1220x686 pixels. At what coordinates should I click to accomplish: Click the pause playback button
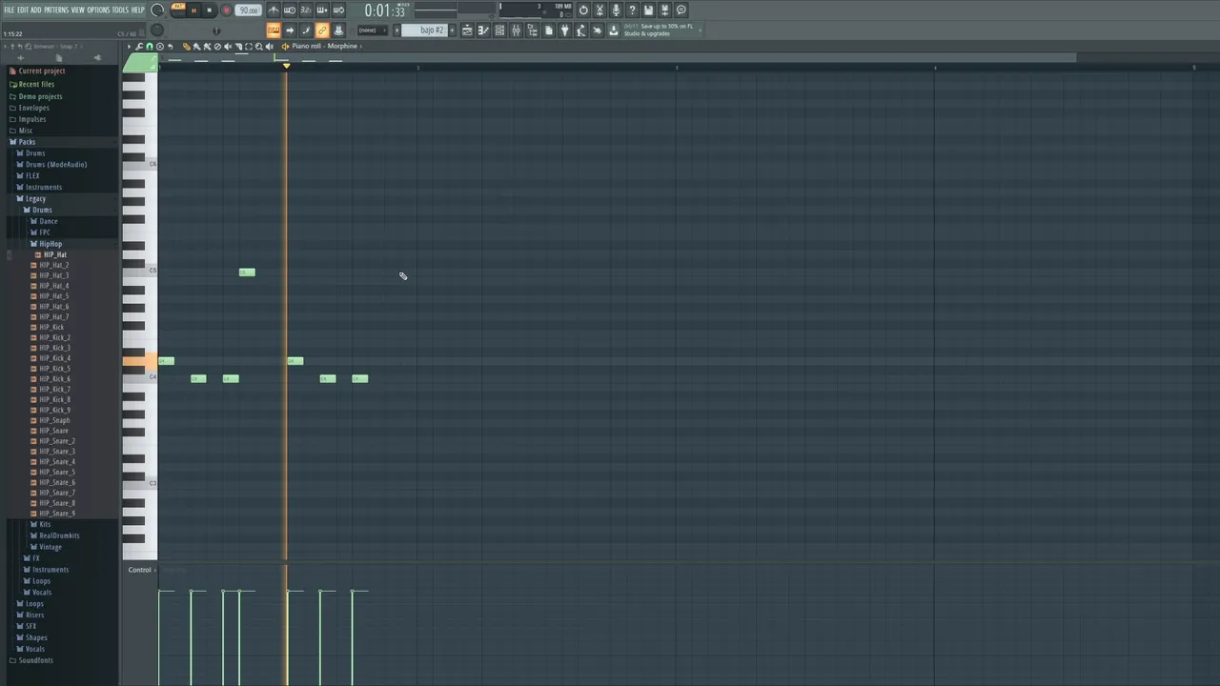[x=193, y=10]
